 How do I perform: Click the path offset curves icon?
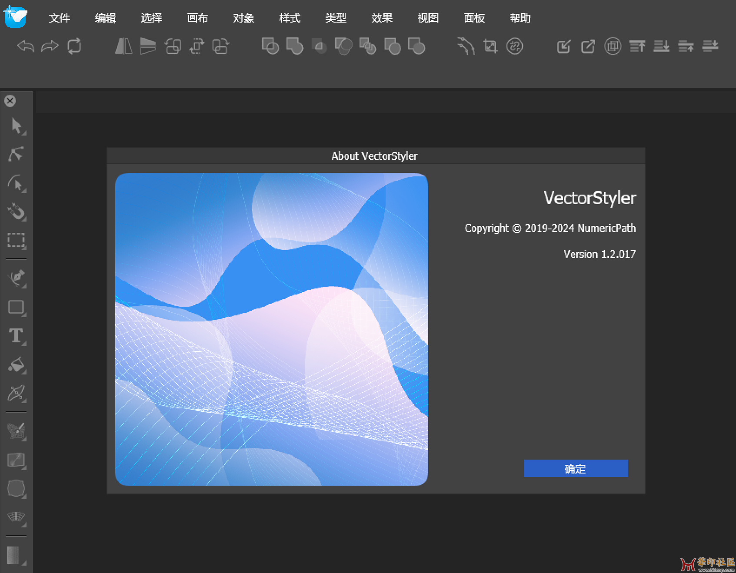[466, 46]
